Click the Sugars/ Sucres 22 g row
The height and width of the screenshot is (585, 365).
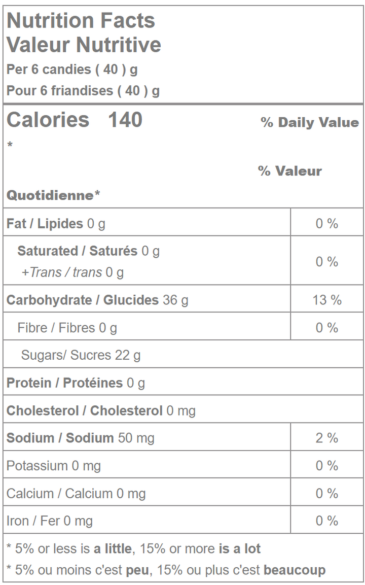[x=81, y=355]
